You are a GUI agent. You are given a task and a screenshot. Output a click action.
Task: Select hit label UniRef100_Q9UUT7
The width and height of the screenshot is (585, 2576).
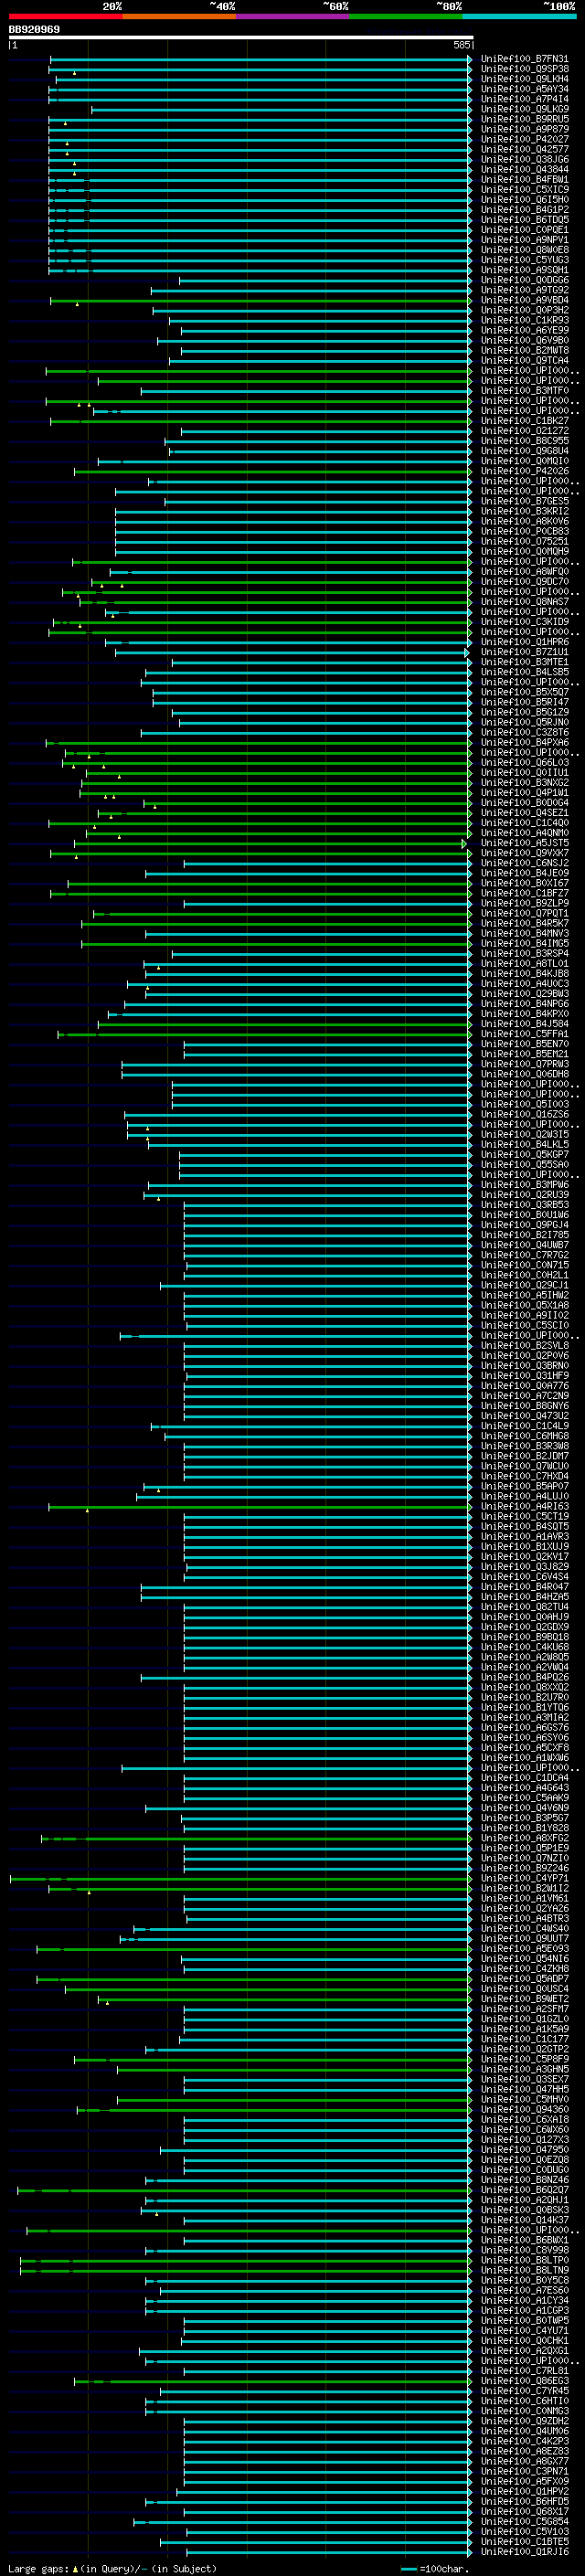click(x=524, y=1938)
